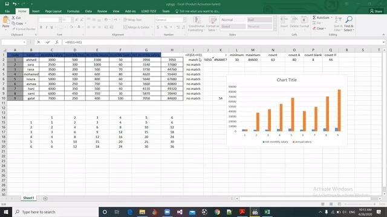387x217 pixels.
Task: Open Sort & Filter
Action: point(338,24)
